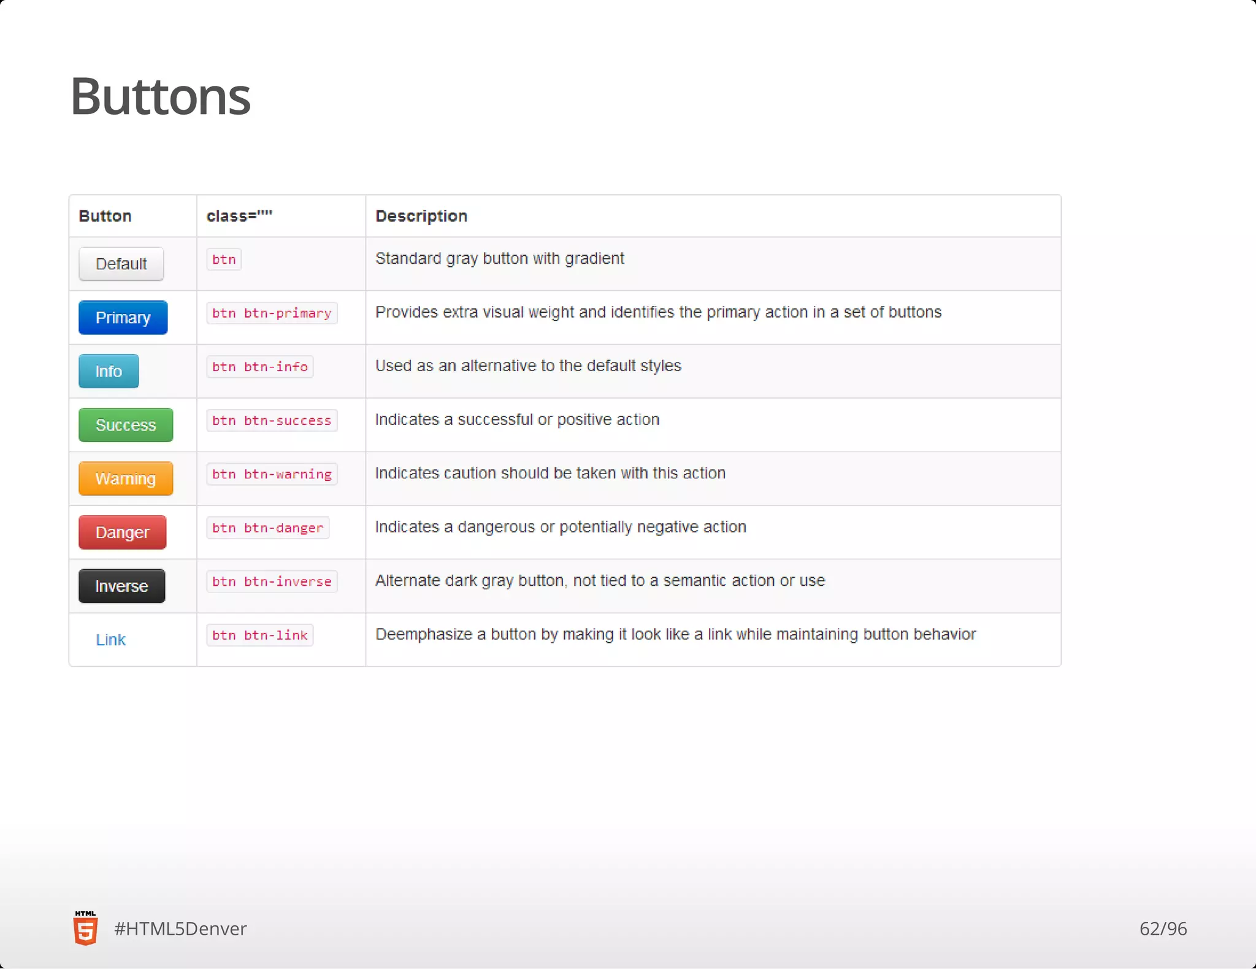Click the class="" column header
1256x969 pixels.
point(239,216)
